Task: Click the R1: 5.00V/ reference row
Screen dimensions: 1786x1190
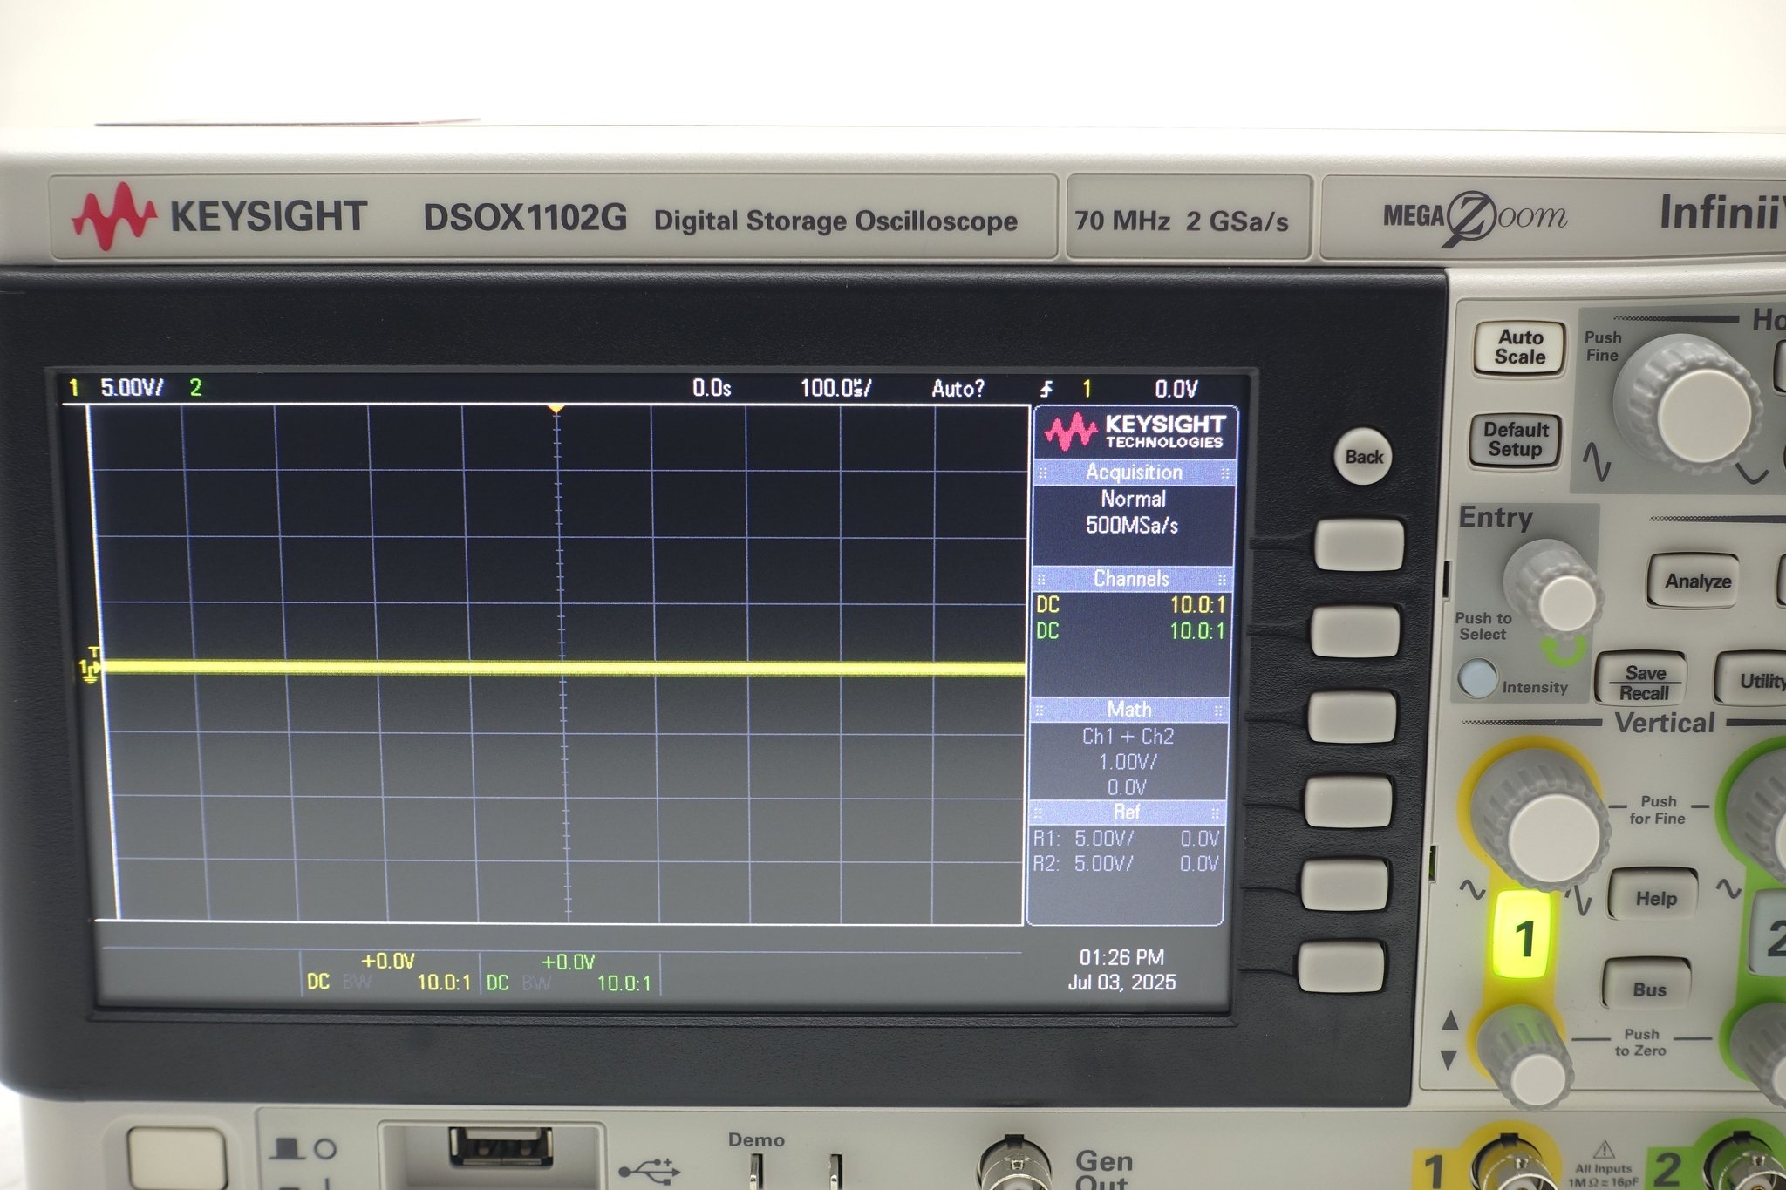Action: pos(1126,839)
